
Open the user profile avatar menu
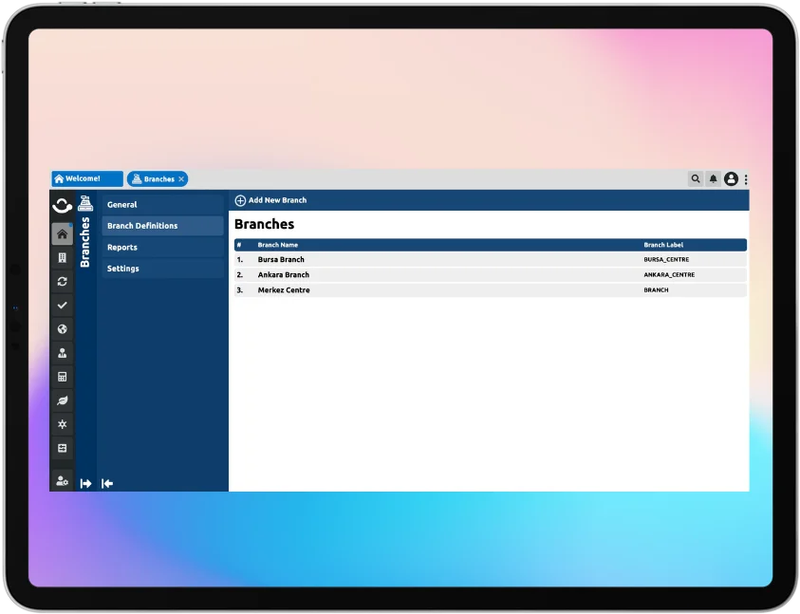731,178
